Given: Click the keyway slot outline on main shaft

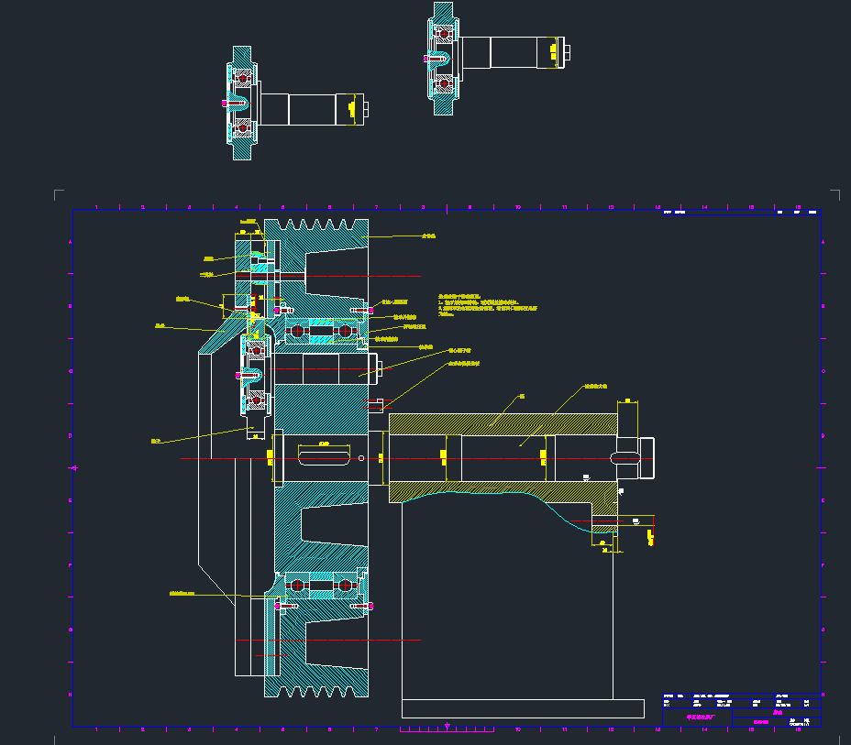Looking at the screenshot, I should 324,459.
